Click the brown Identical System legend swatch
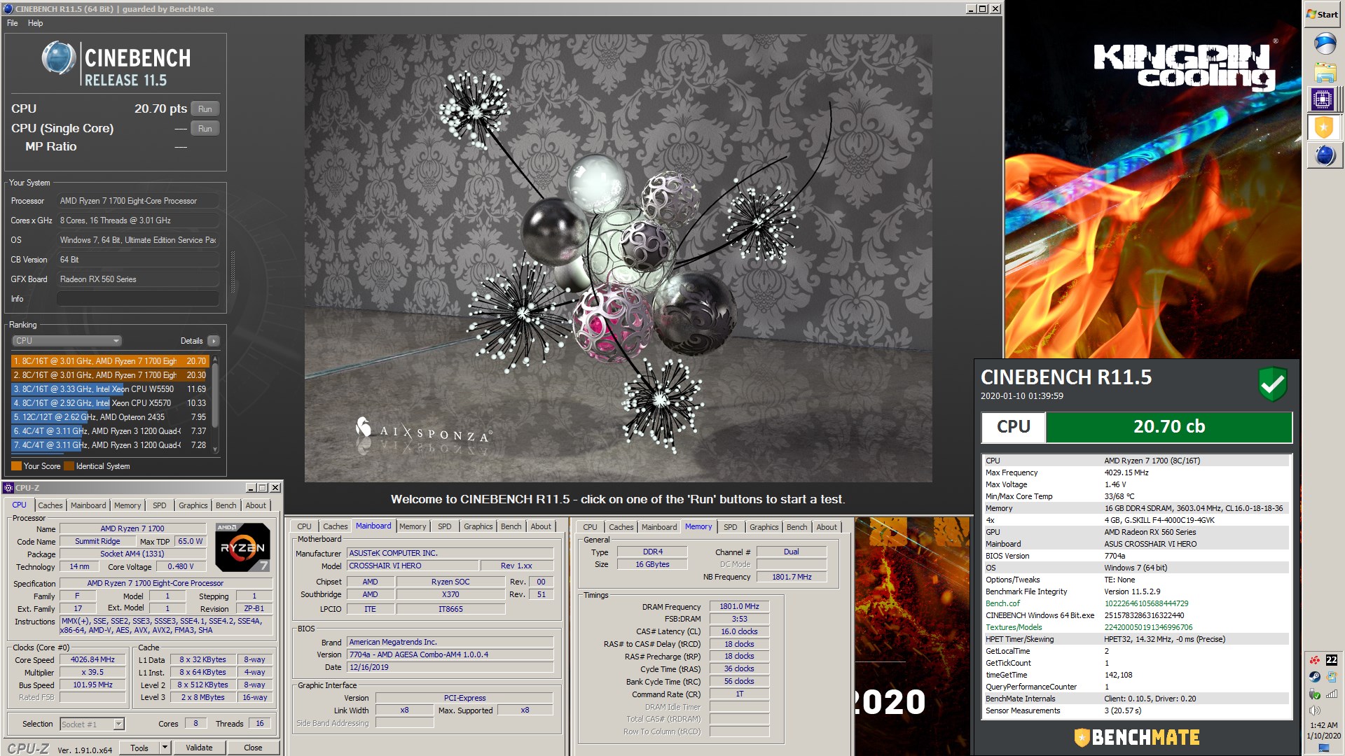The width and height of the screenshot is (1345, 756). pos(69,466)
